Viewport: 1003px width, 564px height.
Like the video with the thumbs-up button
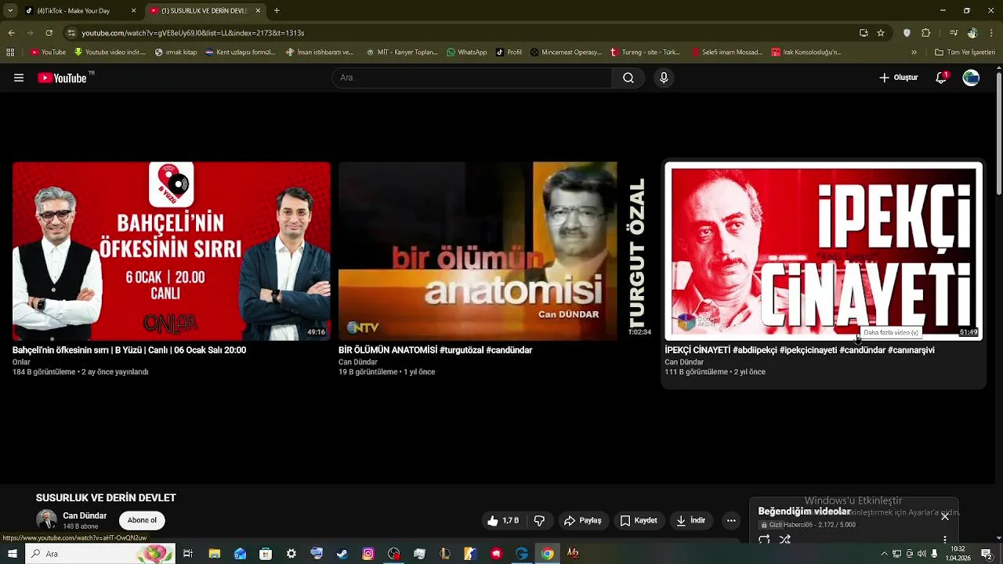(502, 520)
